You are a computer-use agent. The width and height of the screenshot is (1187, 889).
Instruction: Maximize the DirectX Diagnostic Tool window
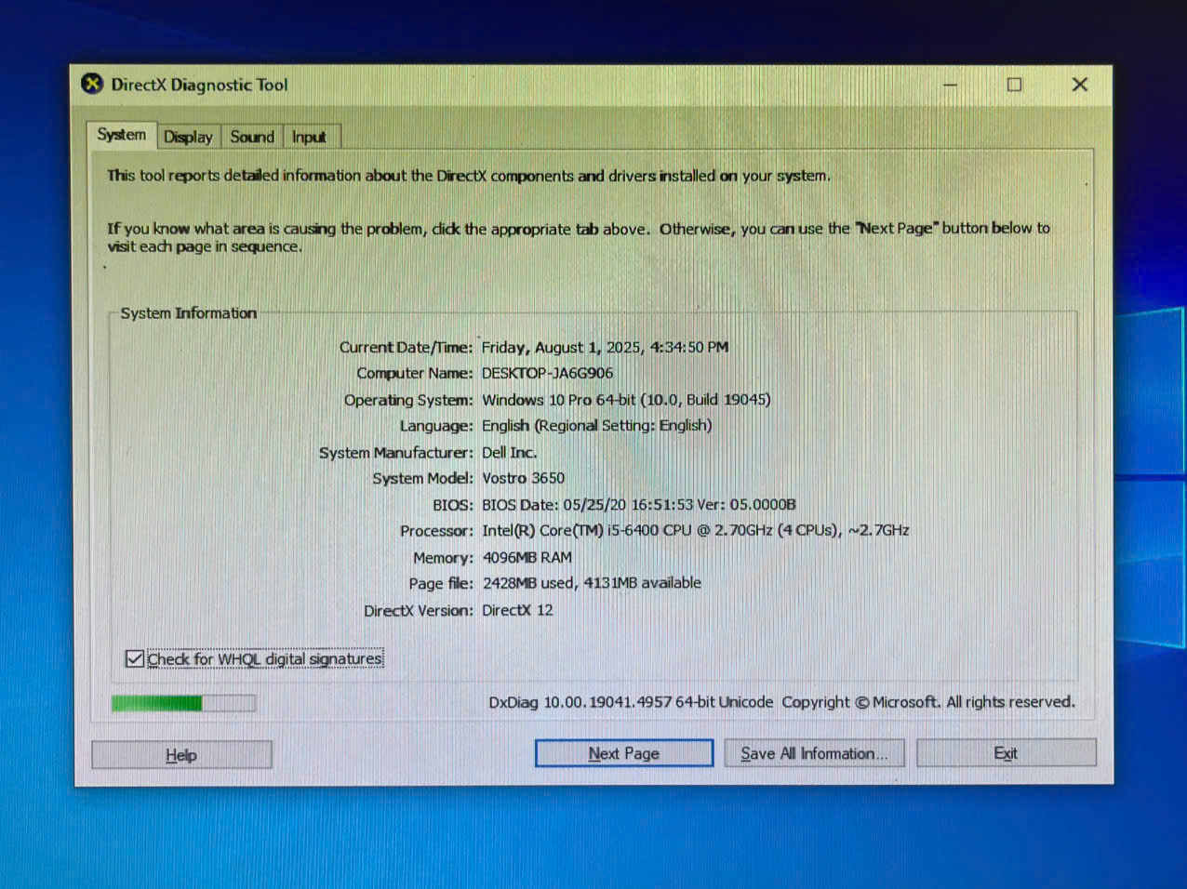[1014, 85]
